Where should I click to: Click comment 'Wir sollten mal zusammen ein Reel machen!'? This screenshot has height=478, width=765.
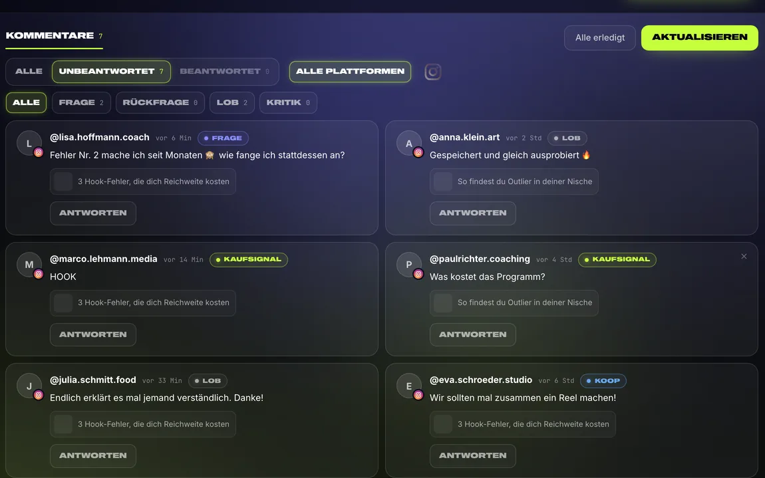(x=522, y=398)
